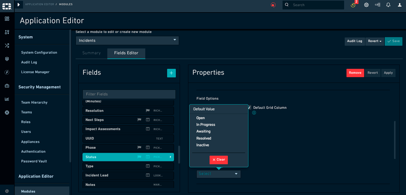Switch to the Summary tab

(x=91, y=53)
